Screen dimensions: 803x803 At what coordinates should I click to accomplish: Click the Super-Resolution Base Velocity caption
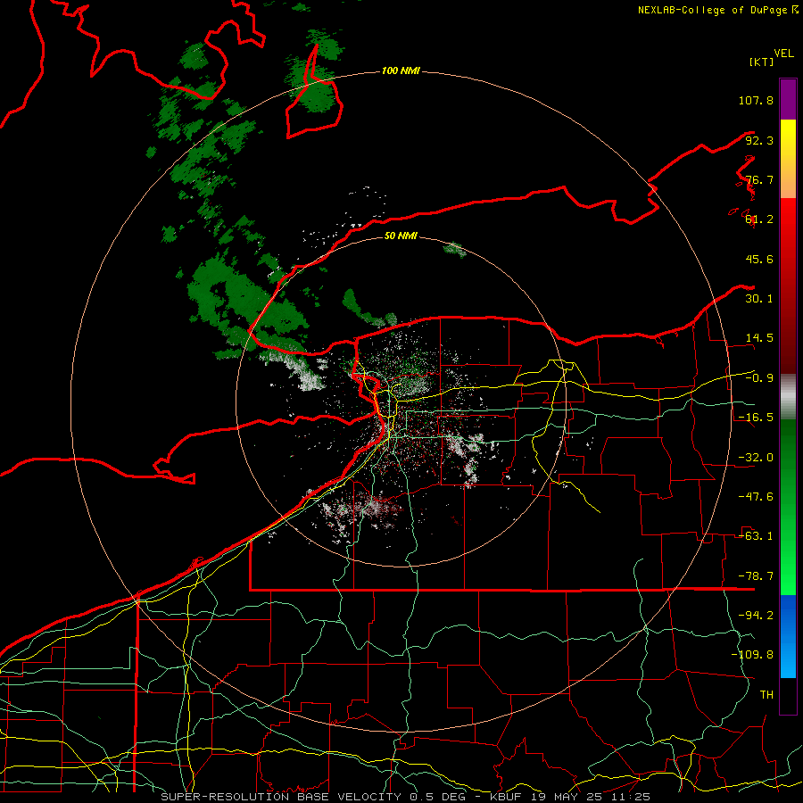point(406,797)
